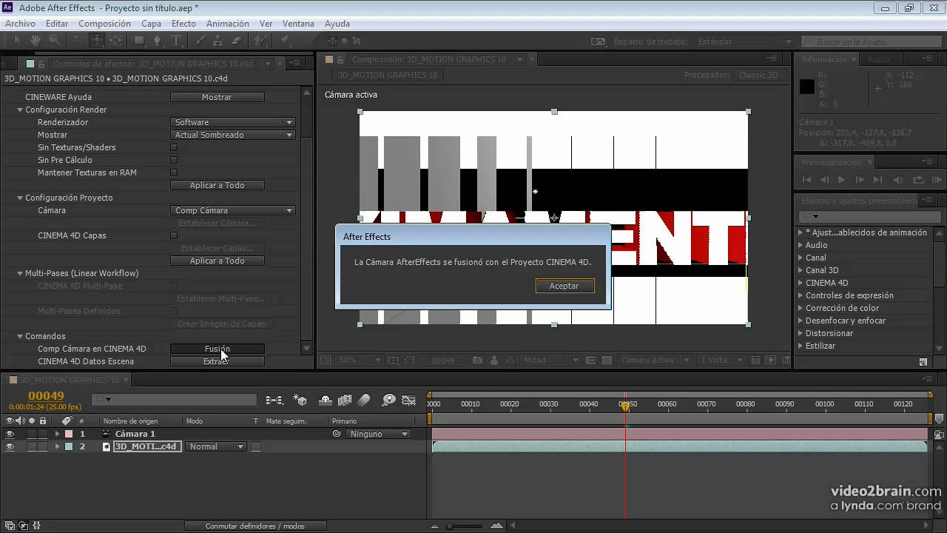Open the Cámara Comp Cámara dropdown
Screen dimensions: 947x533
coord(233,210)
